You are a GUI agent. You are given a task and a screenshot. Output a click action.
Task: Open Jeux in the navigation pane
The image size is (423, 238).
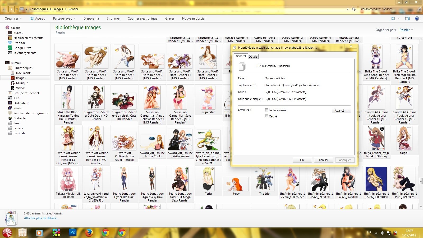(16, 123)
